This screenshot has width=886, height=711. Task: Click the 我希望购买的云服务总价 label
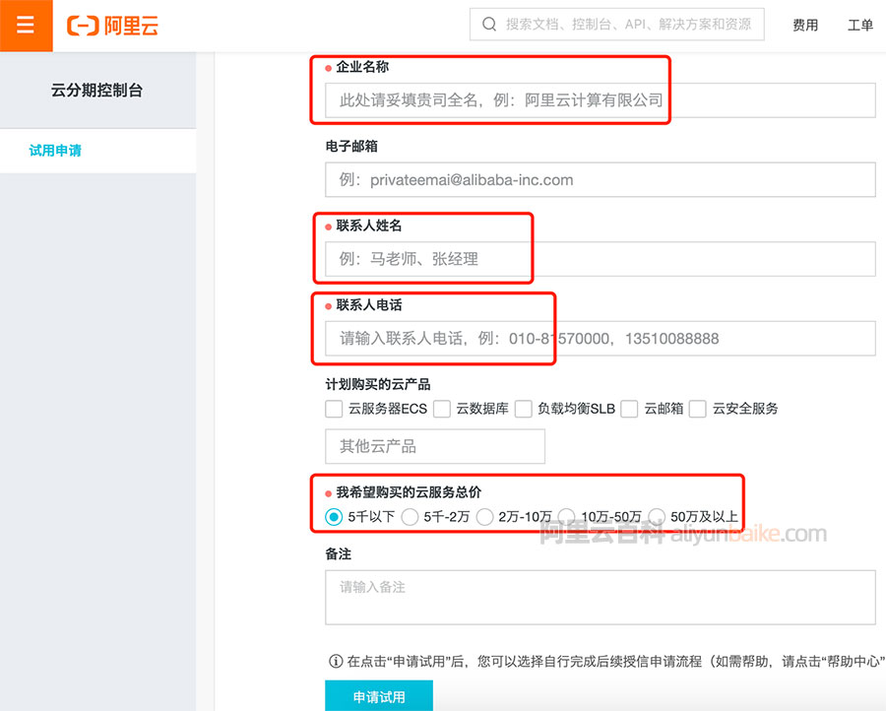pos(409,492)
